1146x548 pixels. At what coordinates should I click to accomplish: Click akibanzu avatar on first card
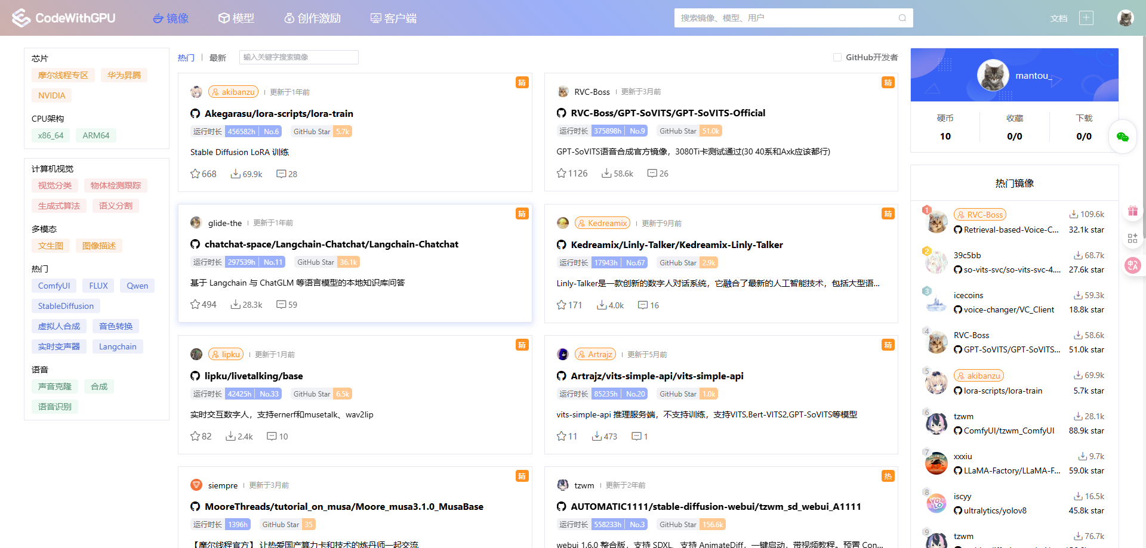point(196,92)
